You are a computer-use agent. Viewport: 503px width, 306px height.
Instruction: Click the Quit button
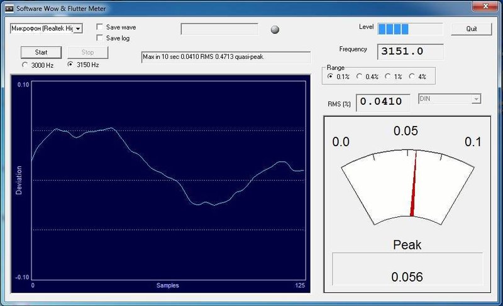tap(471, 29)
